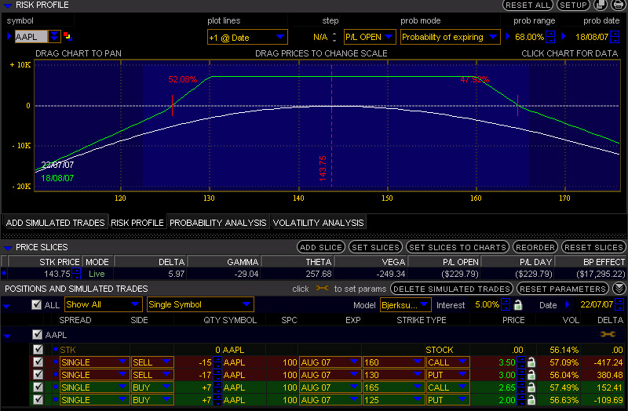Screen dimensions: 628x411
Task: Click the lock icon next to Interest rate
Action: (x=517, y=304)
